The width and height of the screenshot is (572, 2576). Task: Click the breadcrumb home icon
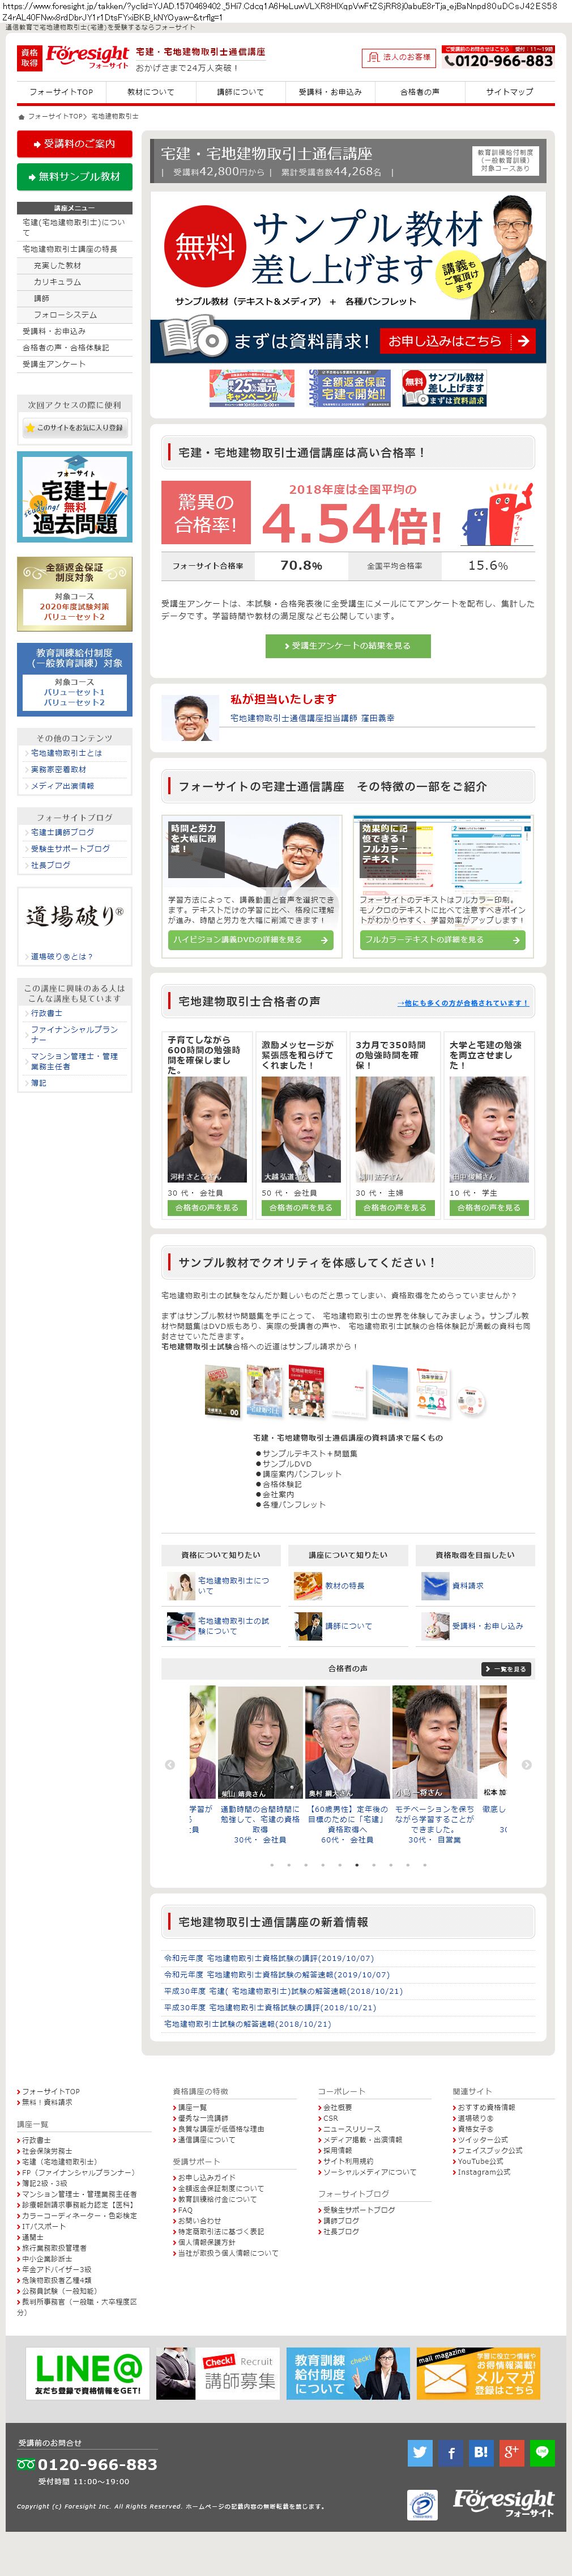point(21,116)
